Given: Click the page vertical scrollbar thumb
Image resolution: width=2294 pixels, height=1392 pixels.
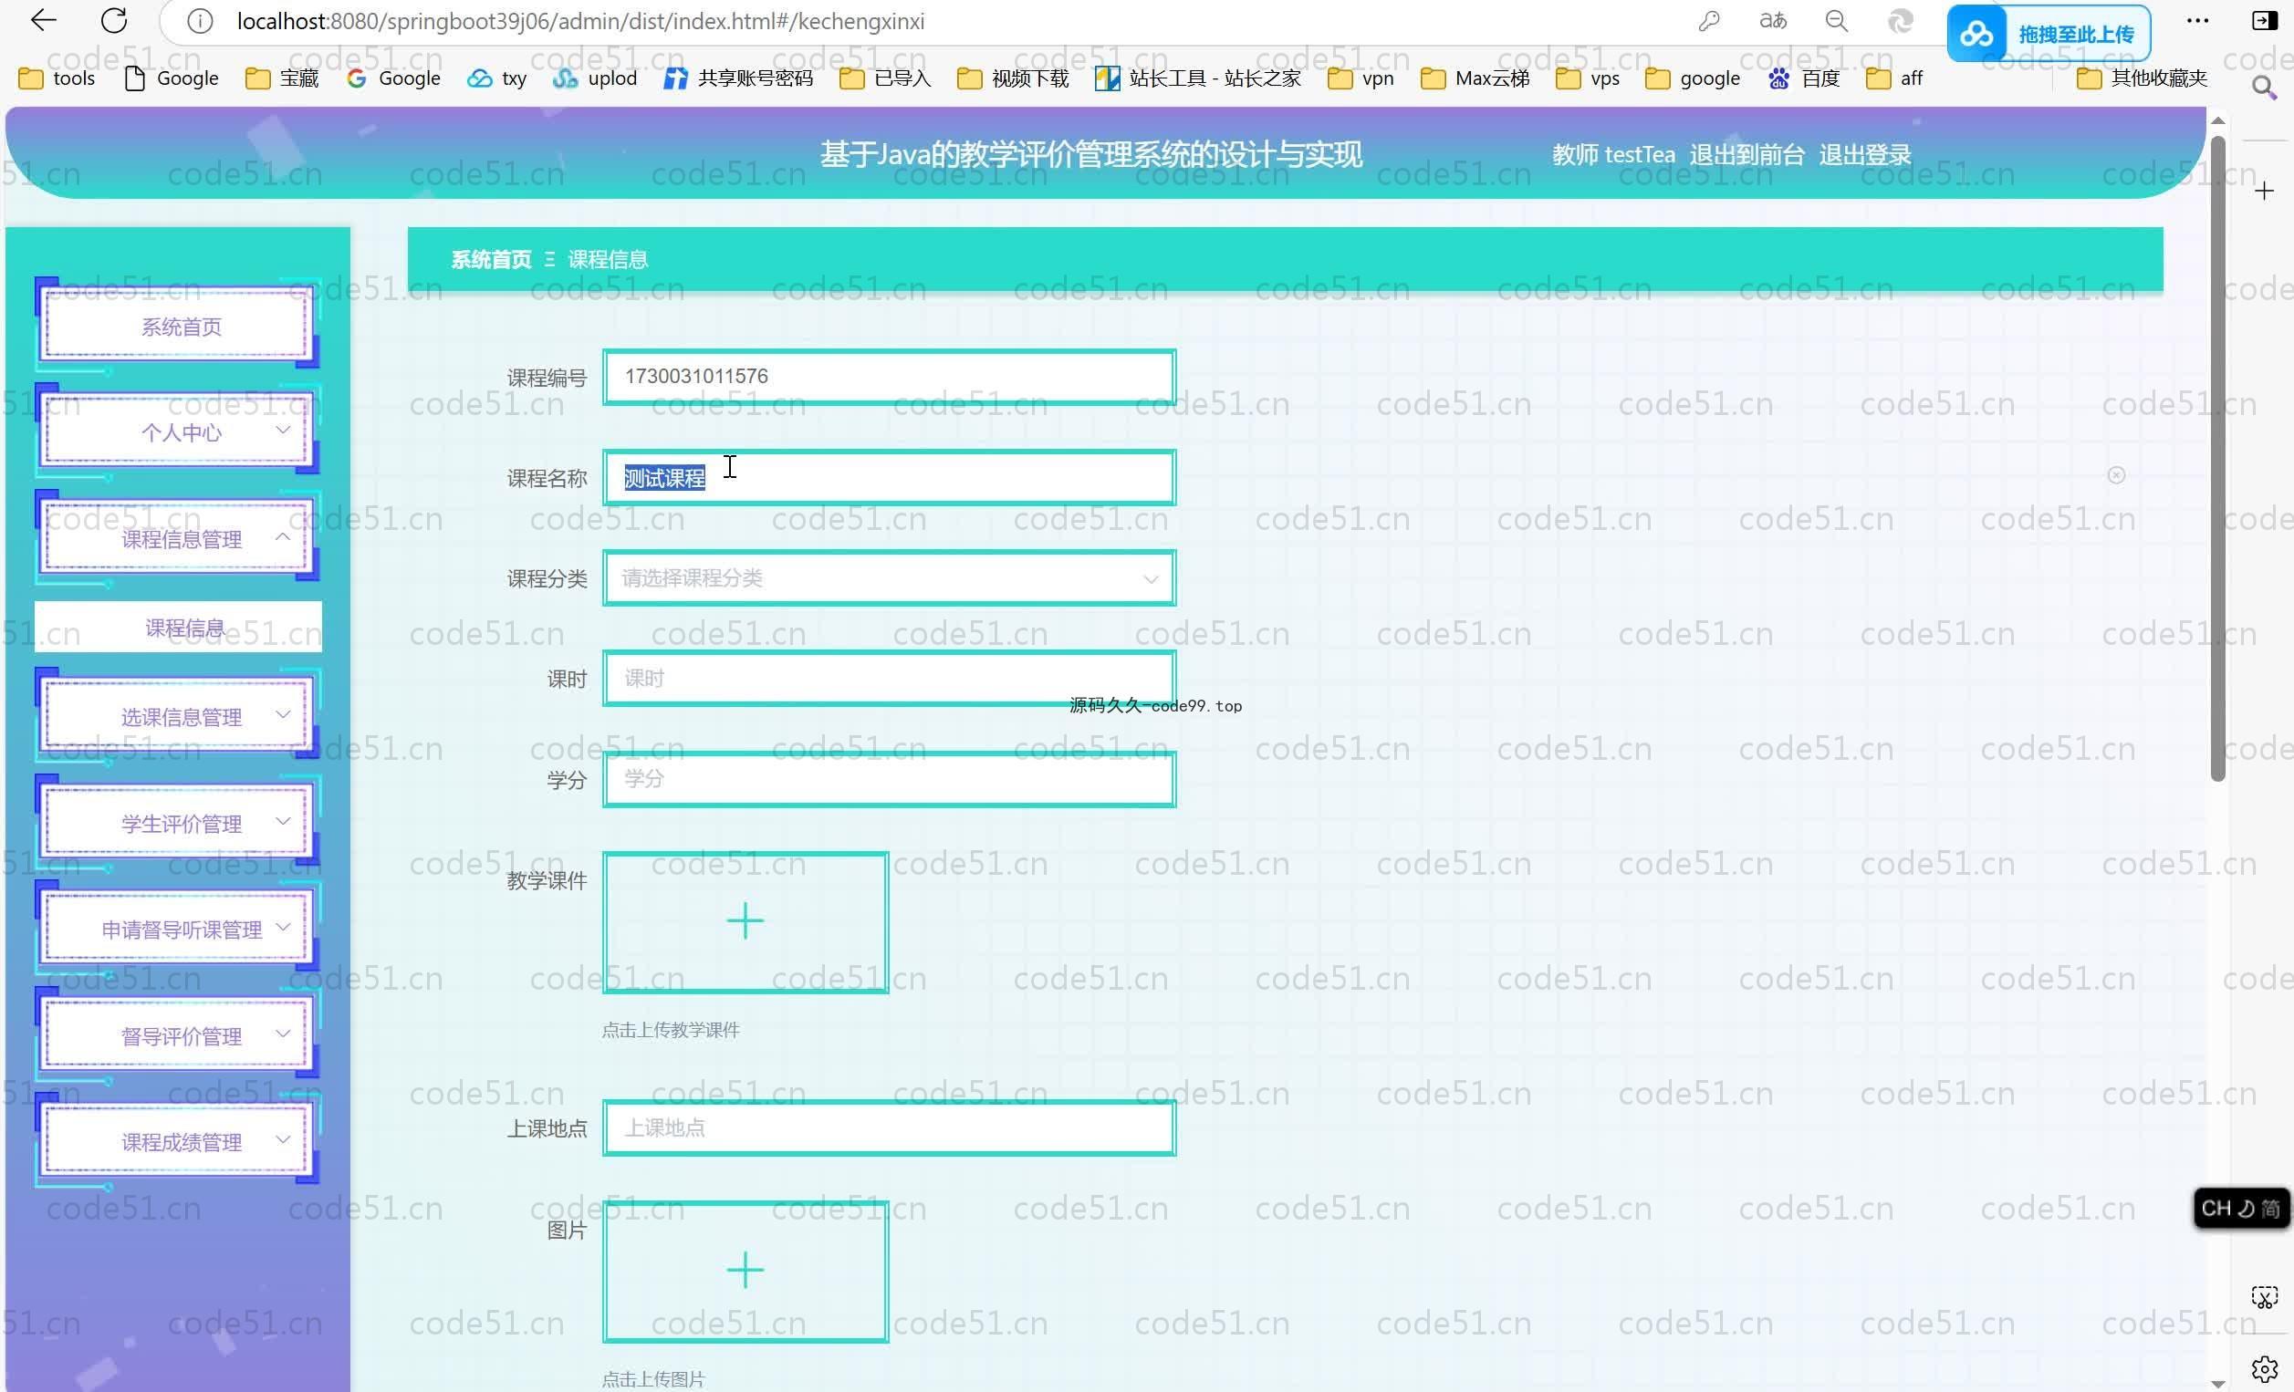Looking at the screenshot, I should tap(2218, 458).
